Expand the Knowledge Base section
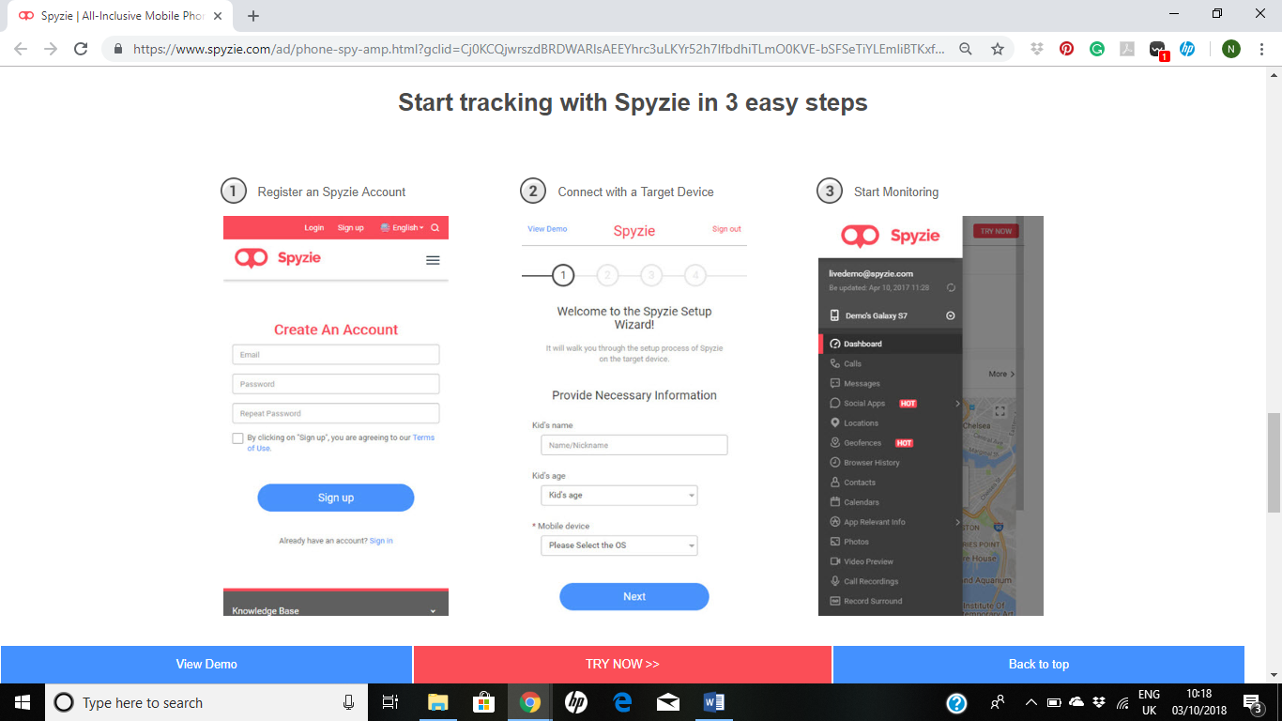1282x721 pixels. pyautogui.click(x=336, y=610)
